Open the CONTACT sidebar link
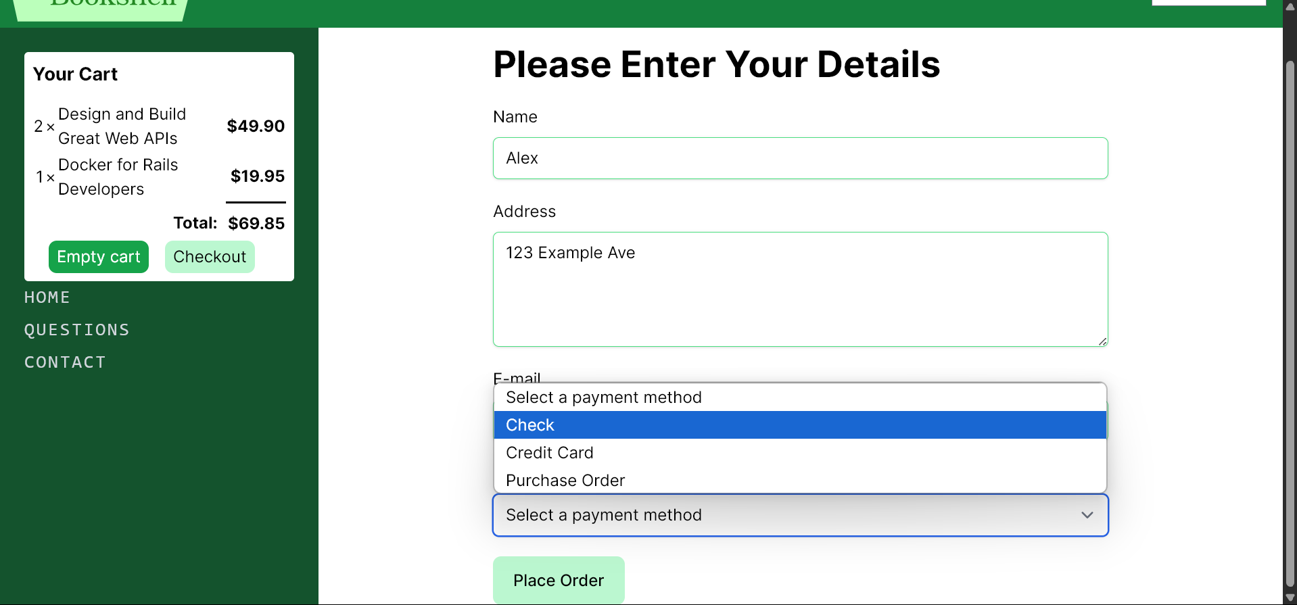This screenshot has height=605, width=1297. click(x=65, y=362)
